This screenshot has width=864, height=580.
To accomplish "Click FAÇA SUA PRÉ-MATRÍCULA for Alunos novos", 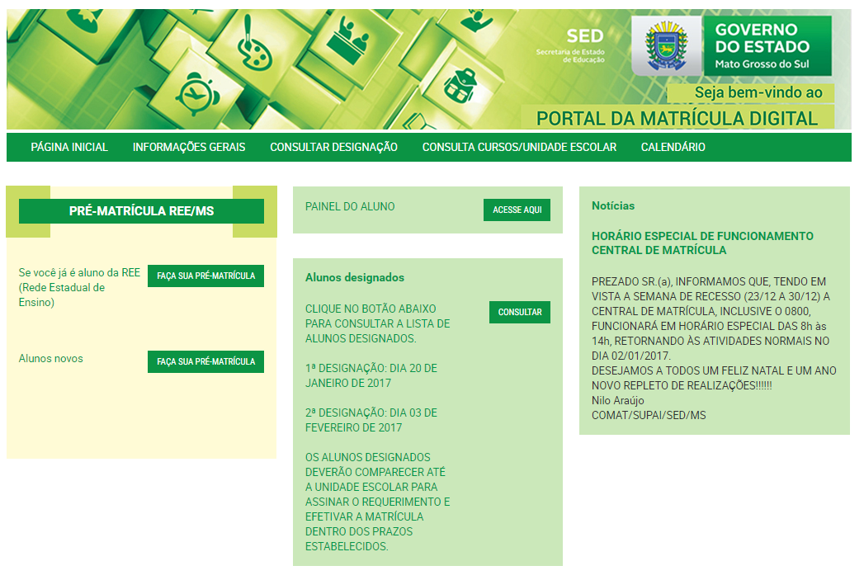I will [x=205, y=362].
